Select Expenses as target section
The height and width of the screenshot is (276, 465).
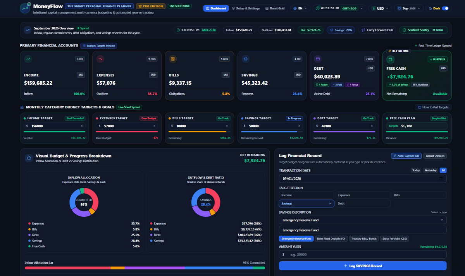pyautogui.click(x=363, y=195)
